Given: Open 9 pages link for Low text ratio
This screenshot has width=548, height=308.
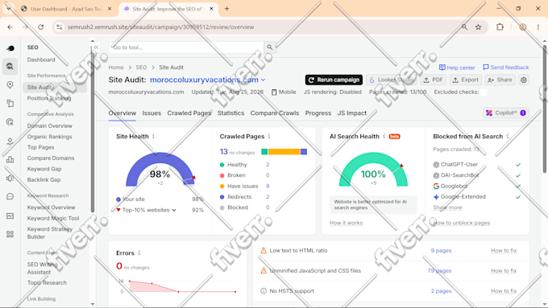Looking at the screenshot, I should [441, 250].
